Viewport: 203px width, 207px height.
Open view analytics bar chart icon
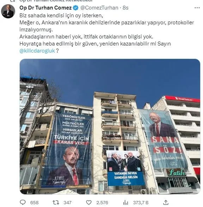point(125,202)
